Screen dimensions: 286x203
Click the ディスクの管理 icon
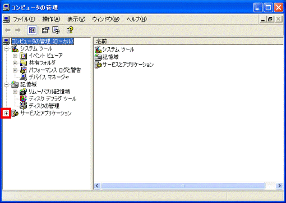[x=24, y=106]
